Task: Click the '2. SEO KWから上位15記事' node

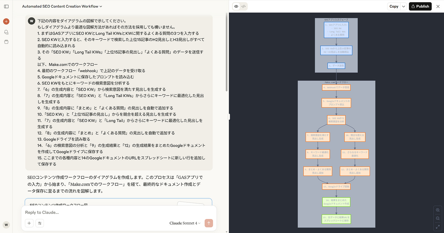Action: (336, 50)
